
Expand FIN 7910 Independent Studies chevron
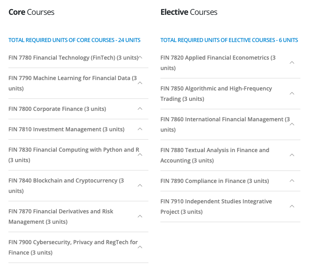[x=292, y=207]
